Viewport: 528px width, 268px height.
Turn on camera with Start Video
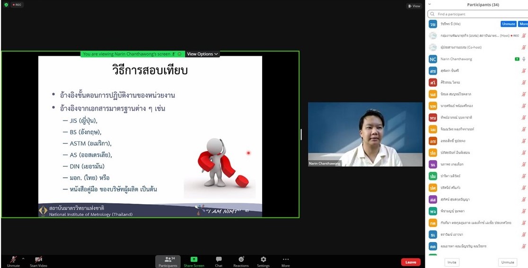39,261
